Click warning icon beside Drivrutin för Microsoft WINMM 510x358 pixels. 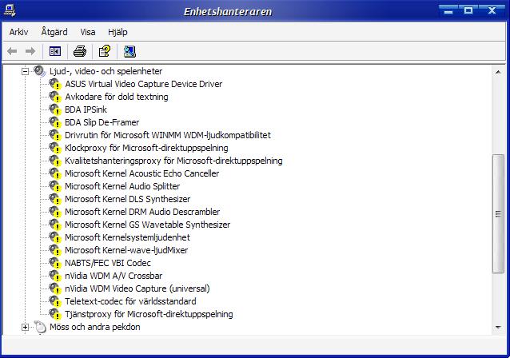click(55, 135)
